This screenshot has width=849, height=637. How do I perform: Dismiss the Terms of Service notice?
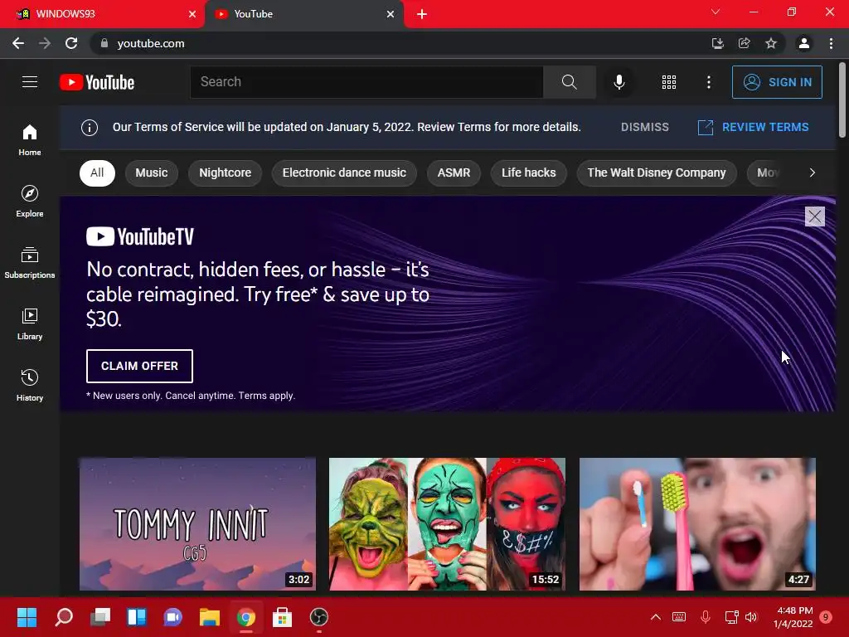tap(645, 127)
